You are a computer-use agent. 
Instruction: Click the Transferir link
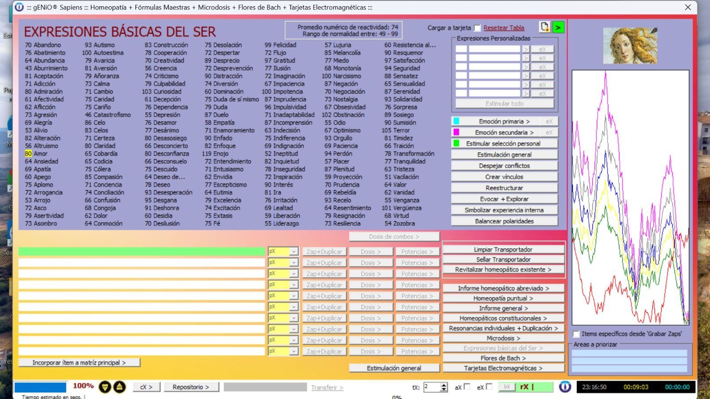(x=327, y=387)
